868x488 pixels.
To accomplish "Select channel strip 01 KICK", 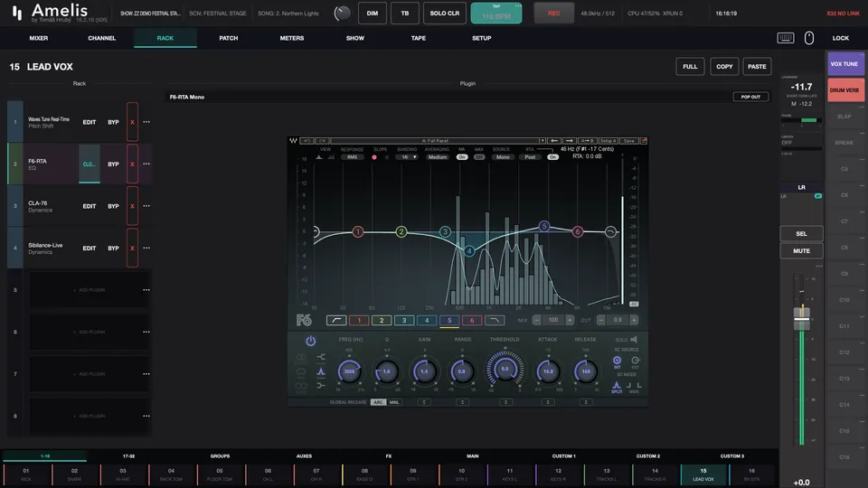I will [26, 474].
